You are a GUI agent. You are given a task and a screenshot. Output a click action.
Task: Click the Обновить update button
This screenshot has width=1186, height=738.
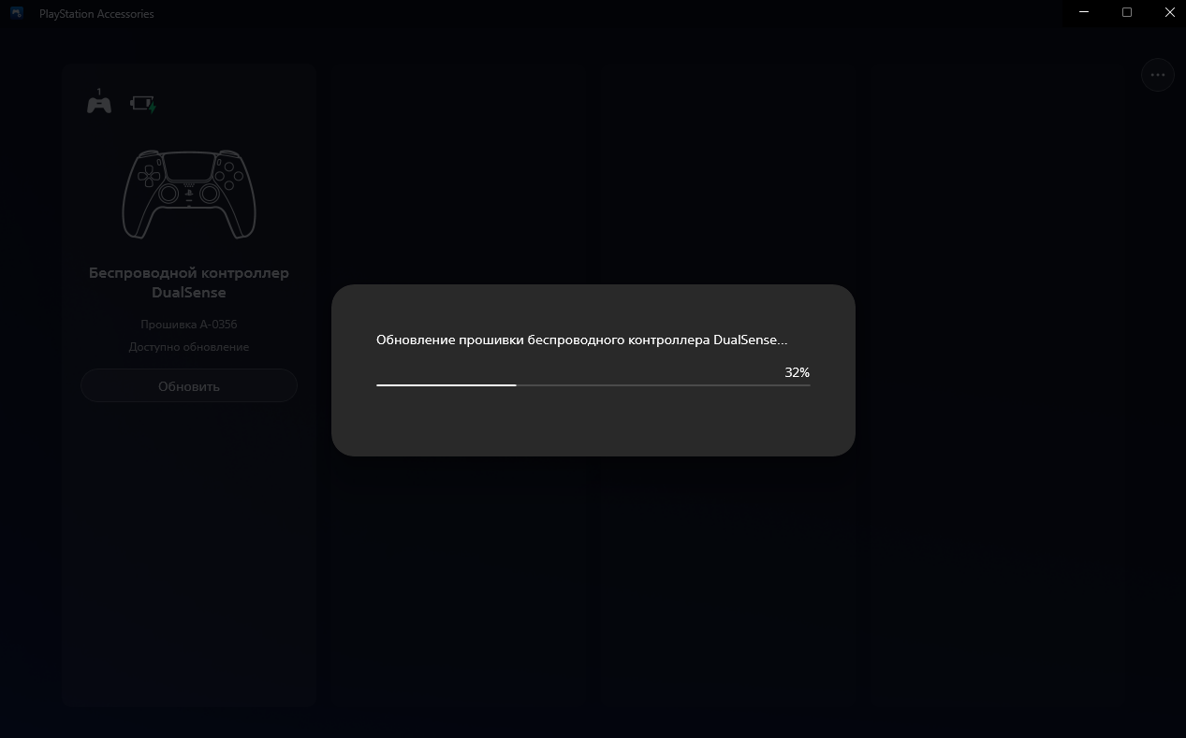pos(189,386)
